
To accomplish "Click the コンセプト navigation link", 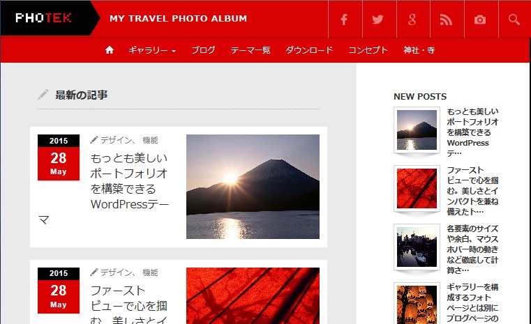I will (368, 50).
